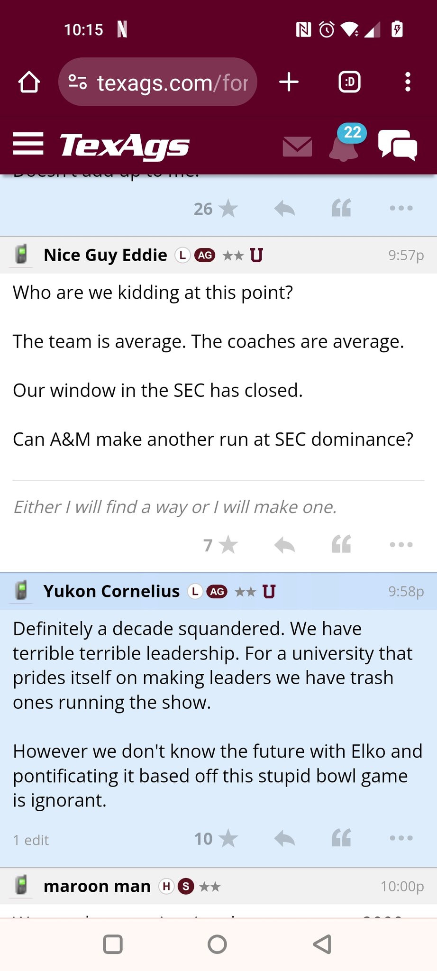Star Yukon Cornelius's post
The image size is (437, 971).
click(x=228, y=839)
